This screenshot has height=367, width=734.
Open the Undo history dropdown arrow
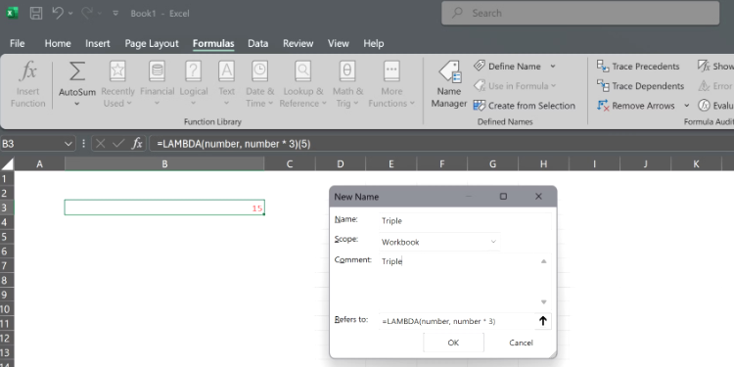pyautogui.click(x=70, y=14)
